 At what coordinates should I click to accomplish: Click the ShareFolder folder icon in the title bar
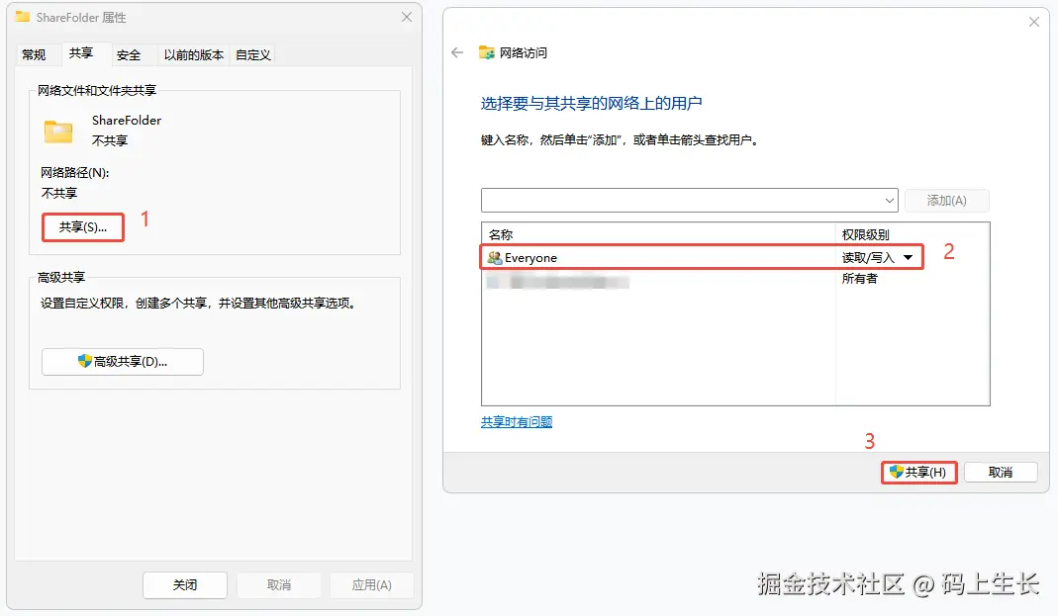click(23, 17)
